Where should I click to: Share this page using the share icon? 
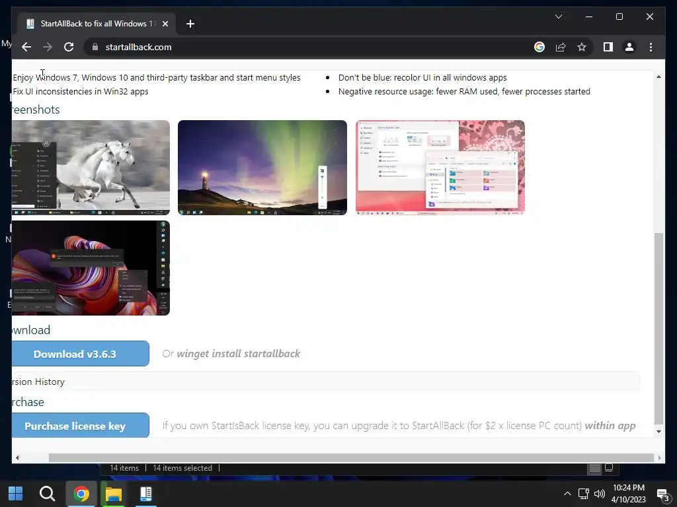point(561,47)
